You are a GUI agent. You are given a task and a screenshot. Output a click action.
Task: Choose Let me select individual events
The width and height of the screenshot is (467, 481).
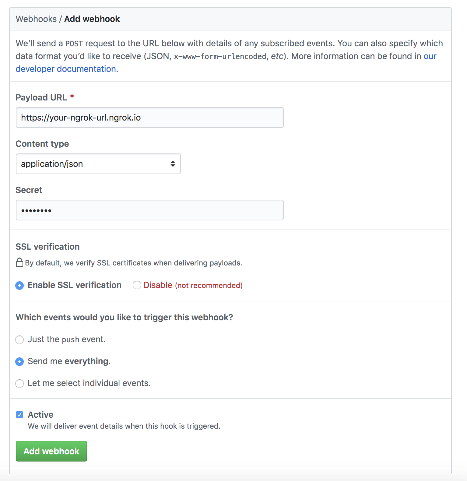click(x=19, y=383)
